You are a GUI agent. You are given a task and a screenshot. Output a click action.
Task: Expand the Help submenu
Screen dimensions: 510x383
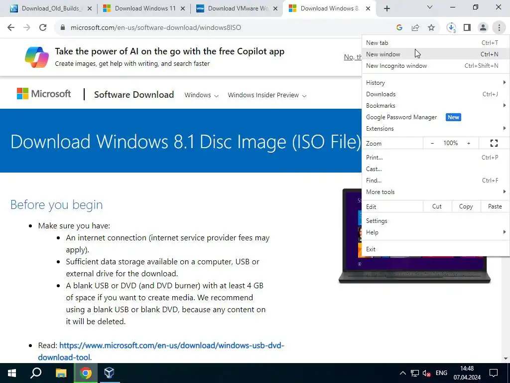click(435, 232)
